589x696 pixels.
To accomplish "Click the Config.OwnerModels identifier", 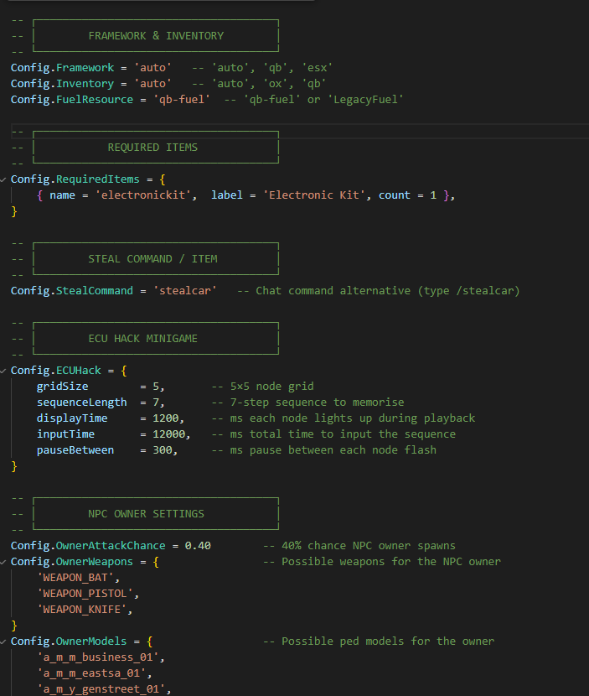I will pyautogui.click(x=69, y=641).
